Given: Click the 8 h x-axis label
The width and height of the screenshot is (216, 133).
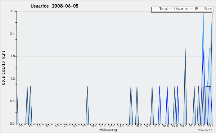Looking at the screenshot, I should [x=75, y=126].
